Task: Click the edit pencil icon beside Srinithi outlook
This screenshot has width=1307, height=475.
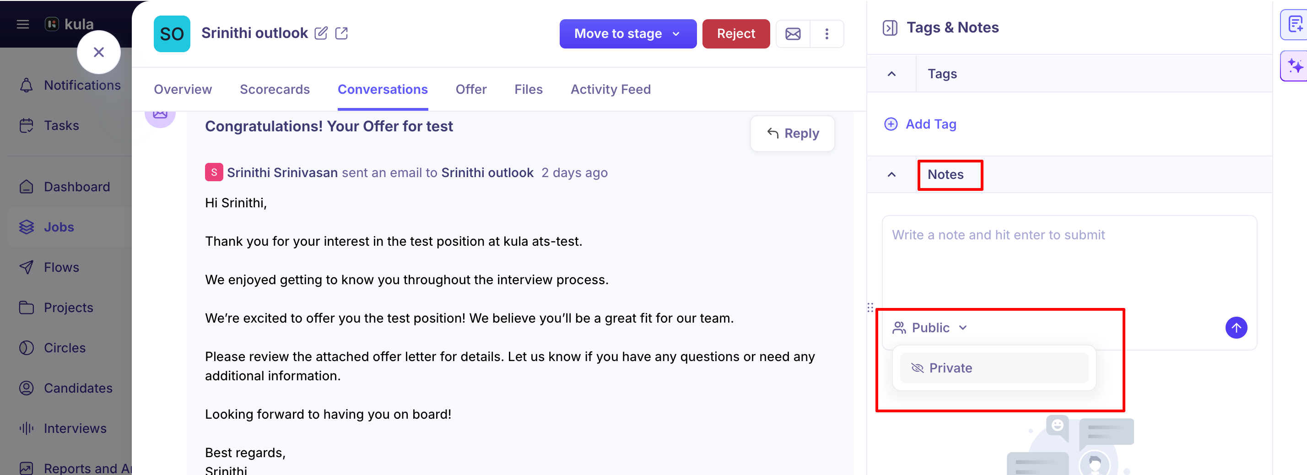Action: [321, 33]
